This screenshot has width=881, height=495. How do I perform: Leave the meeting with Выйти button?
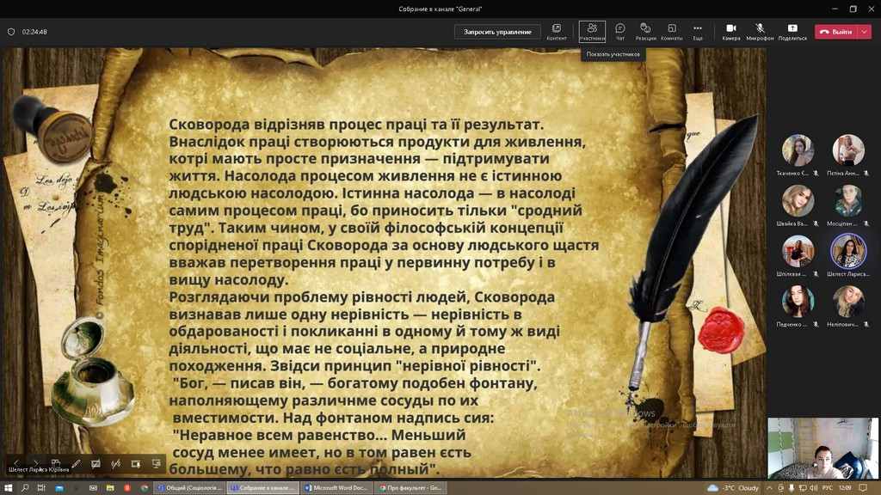836,32
